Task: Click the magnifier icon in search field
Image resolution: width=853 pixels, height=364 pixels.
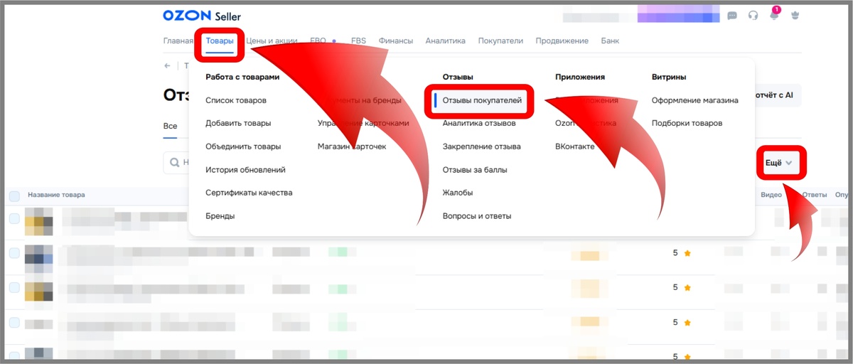Action: coord(173,163)
